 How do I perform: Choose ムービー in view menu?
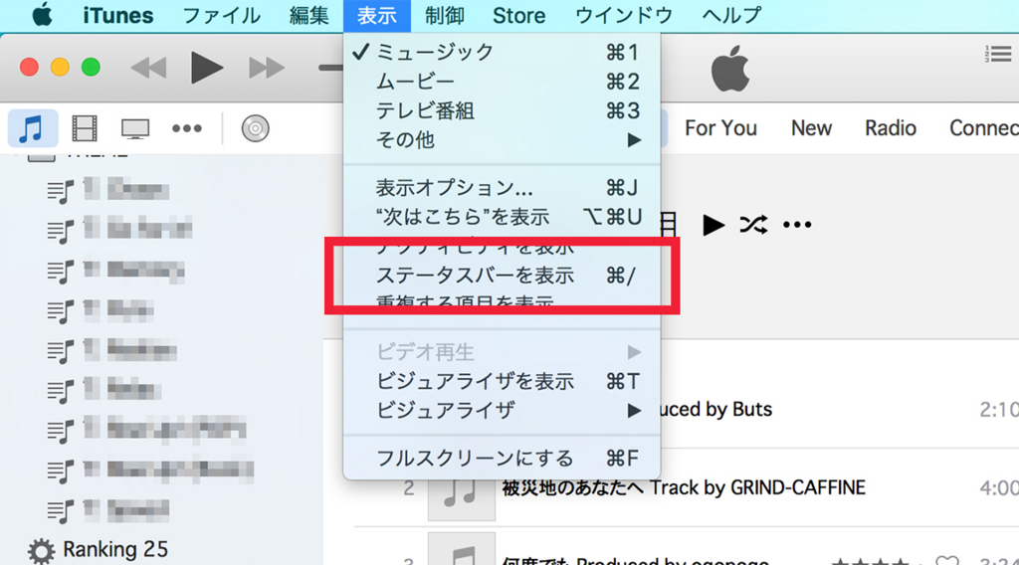tap(502, 82)
